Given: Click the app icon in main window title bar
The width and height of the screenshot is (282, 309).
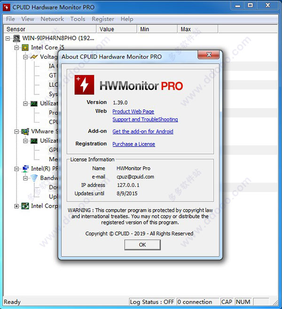Looking at the screenshot, I should (x=7, y=8).
